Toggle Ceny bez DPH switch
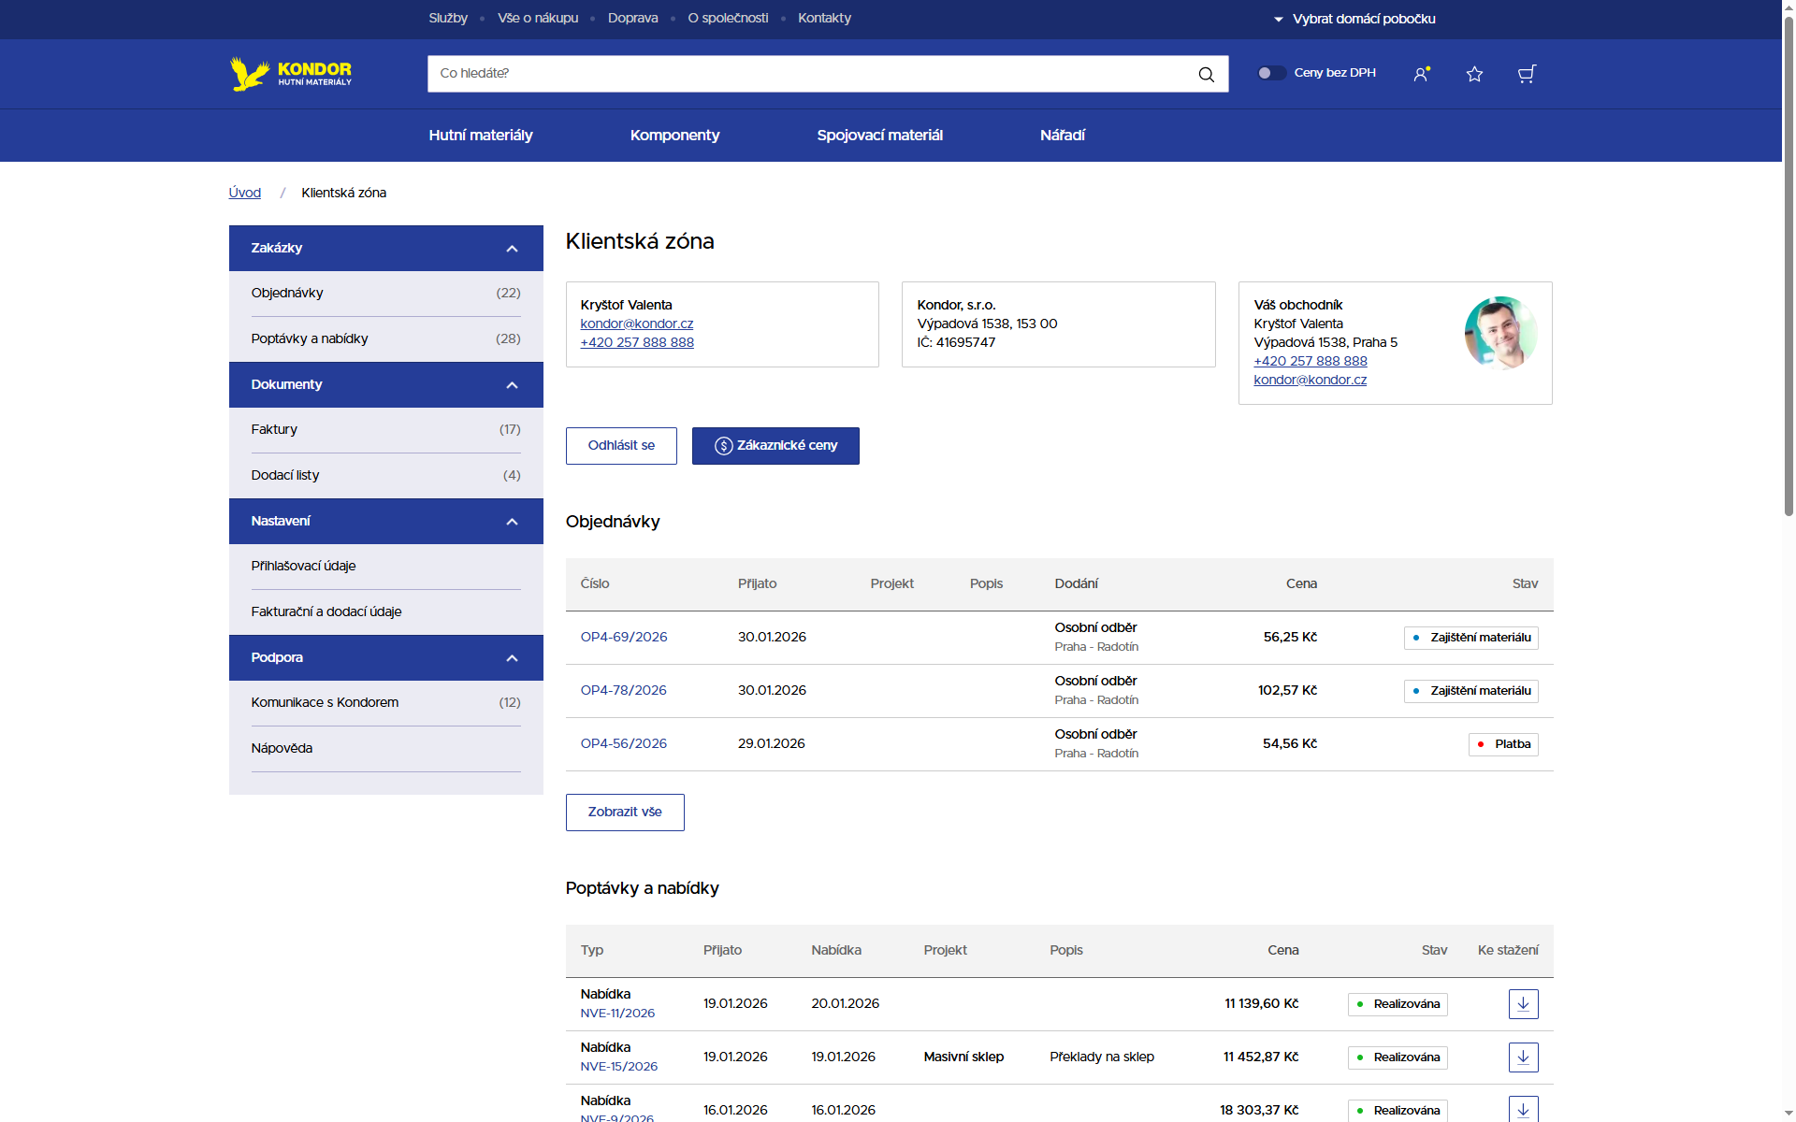The width and height of the screenshot is (1796, 1122). click(1271, 73)
